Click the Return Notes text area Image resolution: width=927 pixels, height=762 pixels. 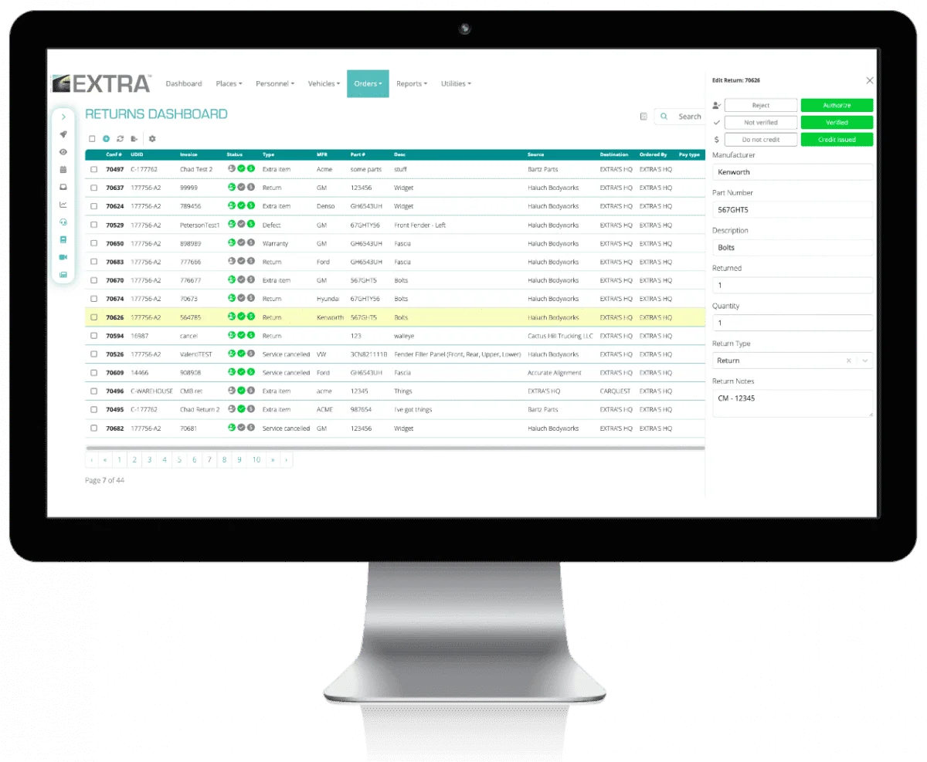793,403
